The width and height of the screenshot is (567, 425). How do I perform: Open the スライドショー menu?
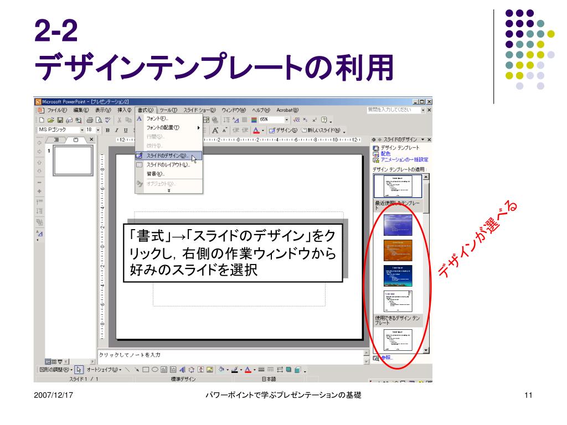pos(199,110)
